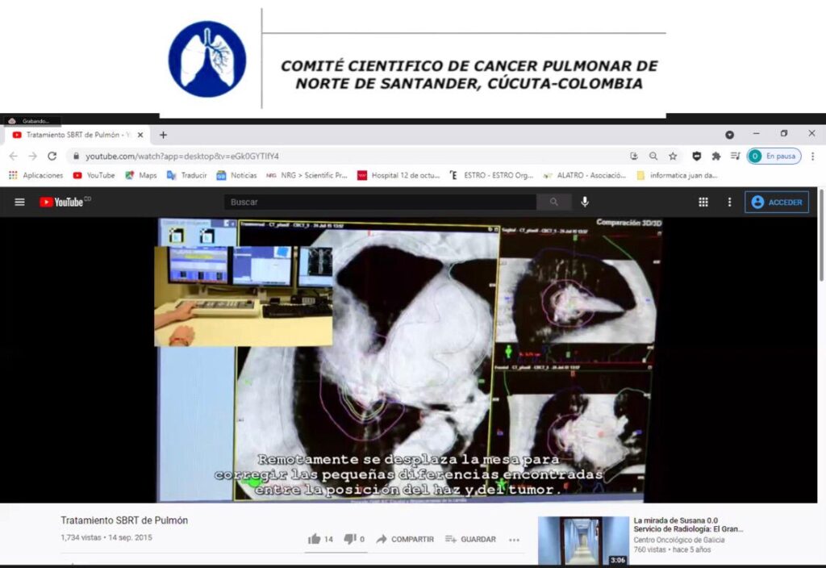The image size is (826, 568).
Task: Open La mirada de Susana thumbnail
Action: 583,540
